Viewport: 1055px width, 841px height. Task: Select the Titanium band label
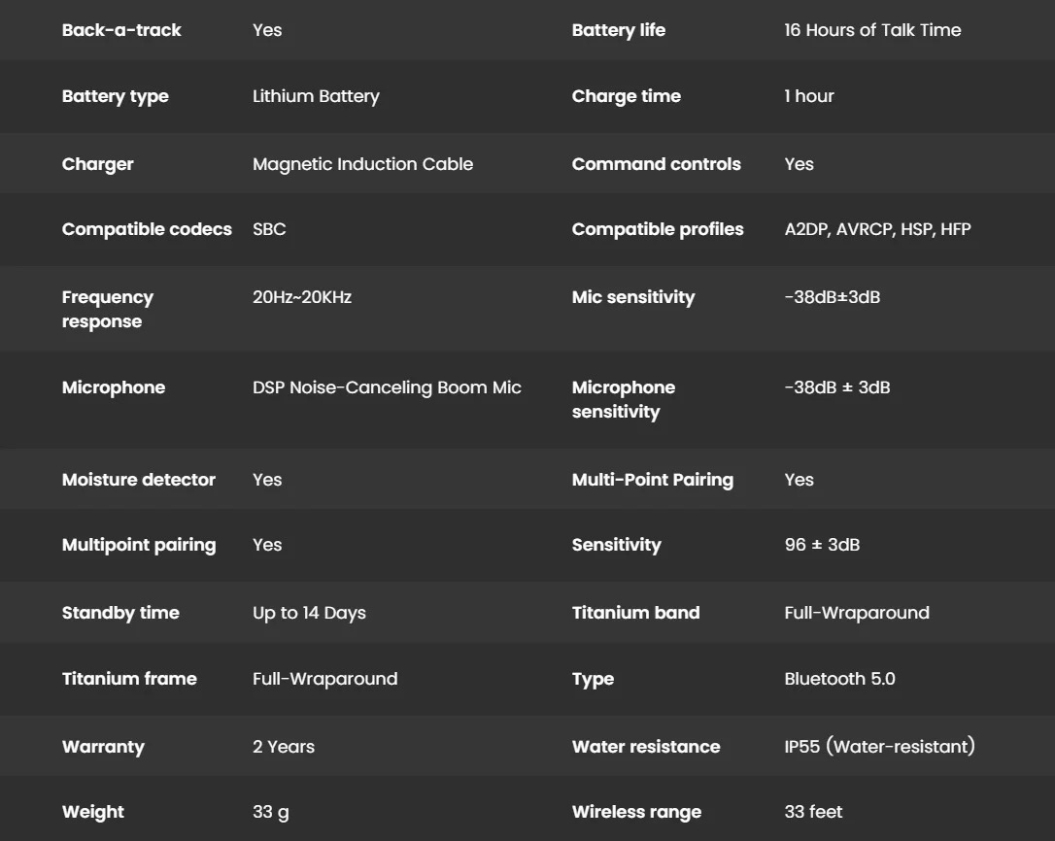[635, 613]
